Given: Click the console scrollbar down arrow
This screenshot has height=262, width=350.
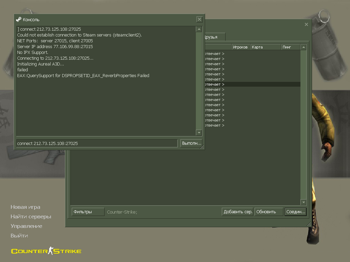Looking at the screenshot, I should click(199, 133).
